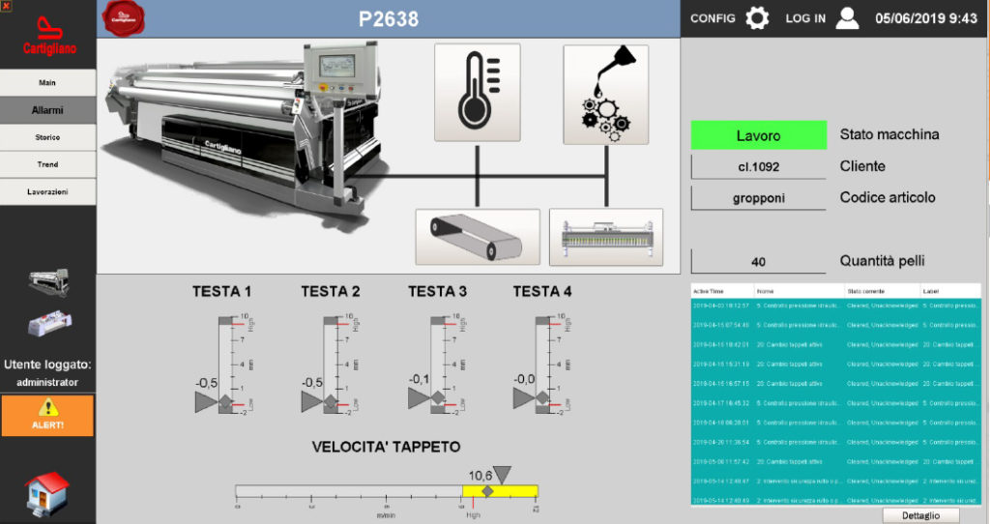The height and width of the screenshot is (524, 990).
Task: Click the CONFIG gear icon
Action: pos(757,18)
